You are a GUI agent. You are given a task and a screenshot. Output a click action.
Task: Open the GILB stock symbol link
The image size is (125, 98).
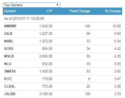pyautogui.click(x=8, y=34)
